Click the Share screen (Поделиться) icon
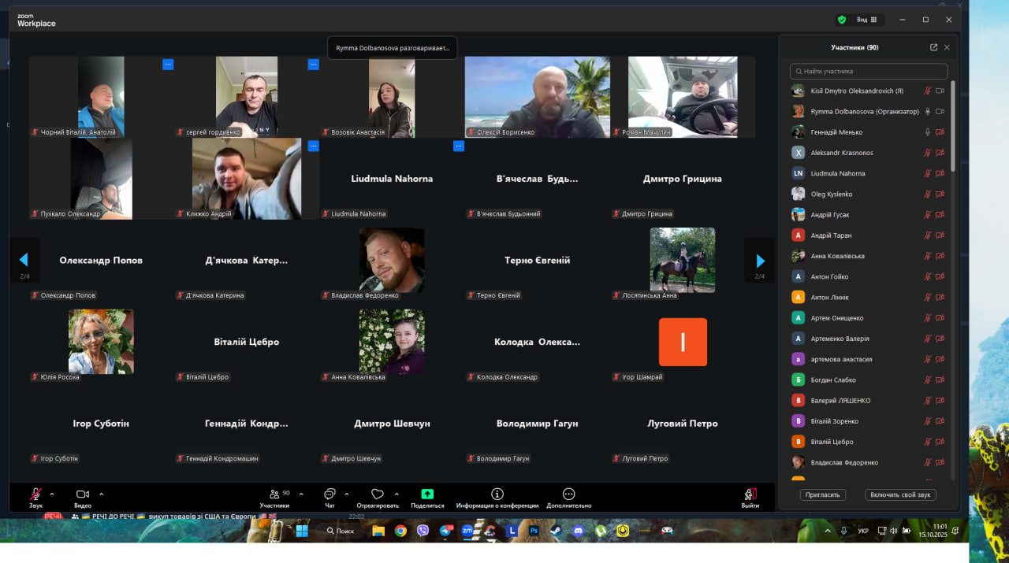The image size is (1009, 563). point(427,494)
